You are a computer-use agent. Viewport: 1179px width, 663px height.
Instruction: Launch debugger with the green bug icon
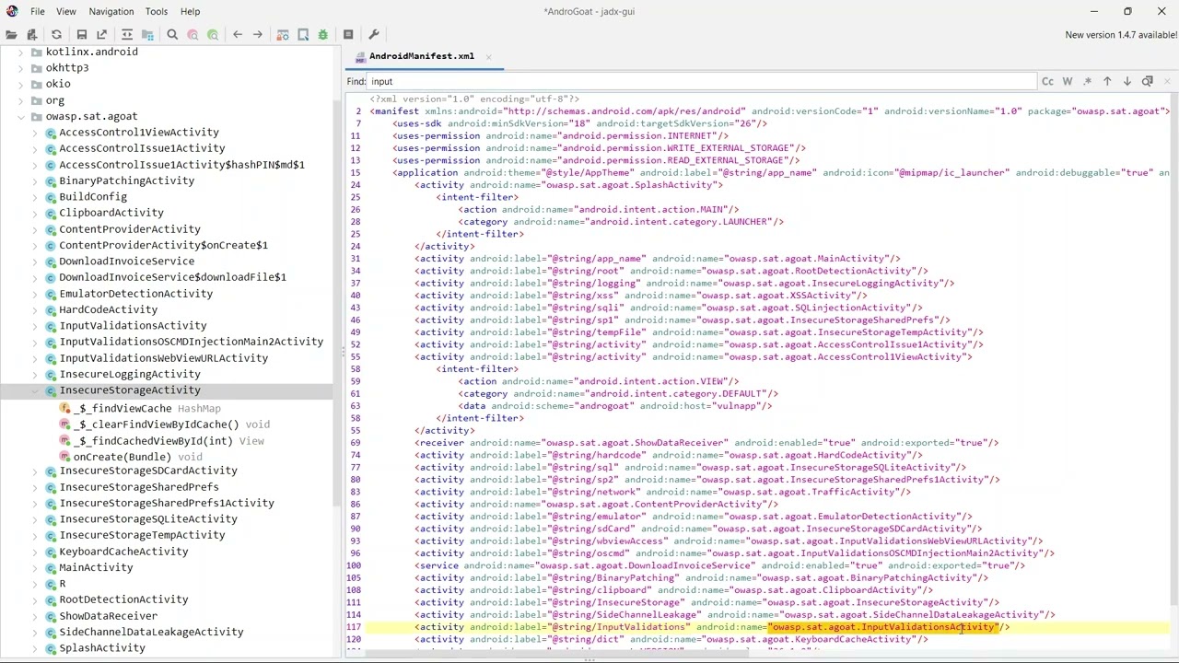tap(323, 35)
